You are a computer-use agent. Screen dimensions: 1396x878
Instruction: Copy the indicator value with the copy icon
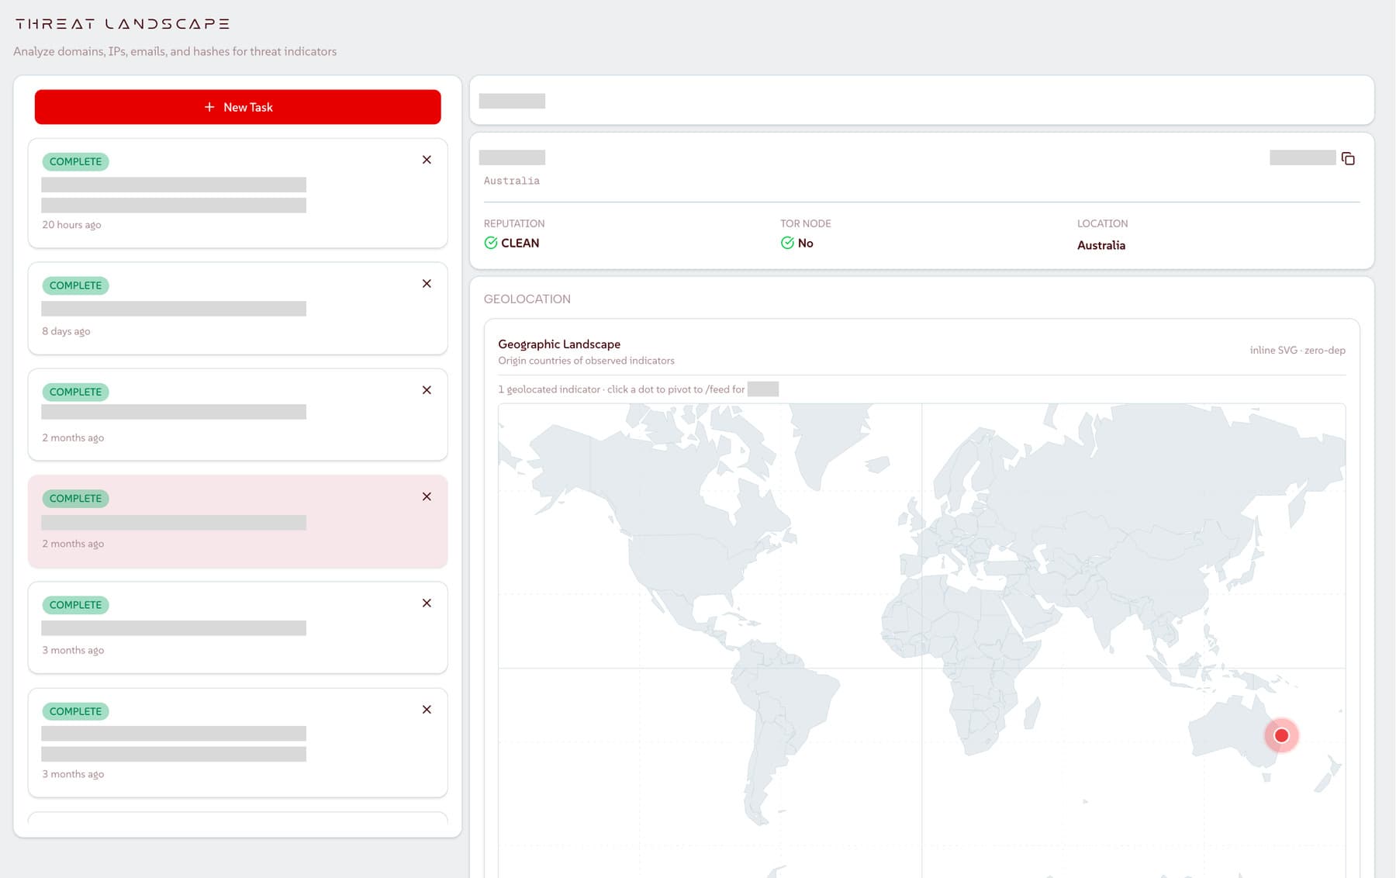pos(1348,158)
